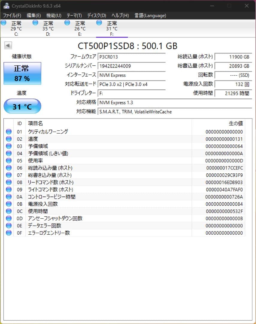Click status circle for 0B 電源投入回数

tap(9, 204)
